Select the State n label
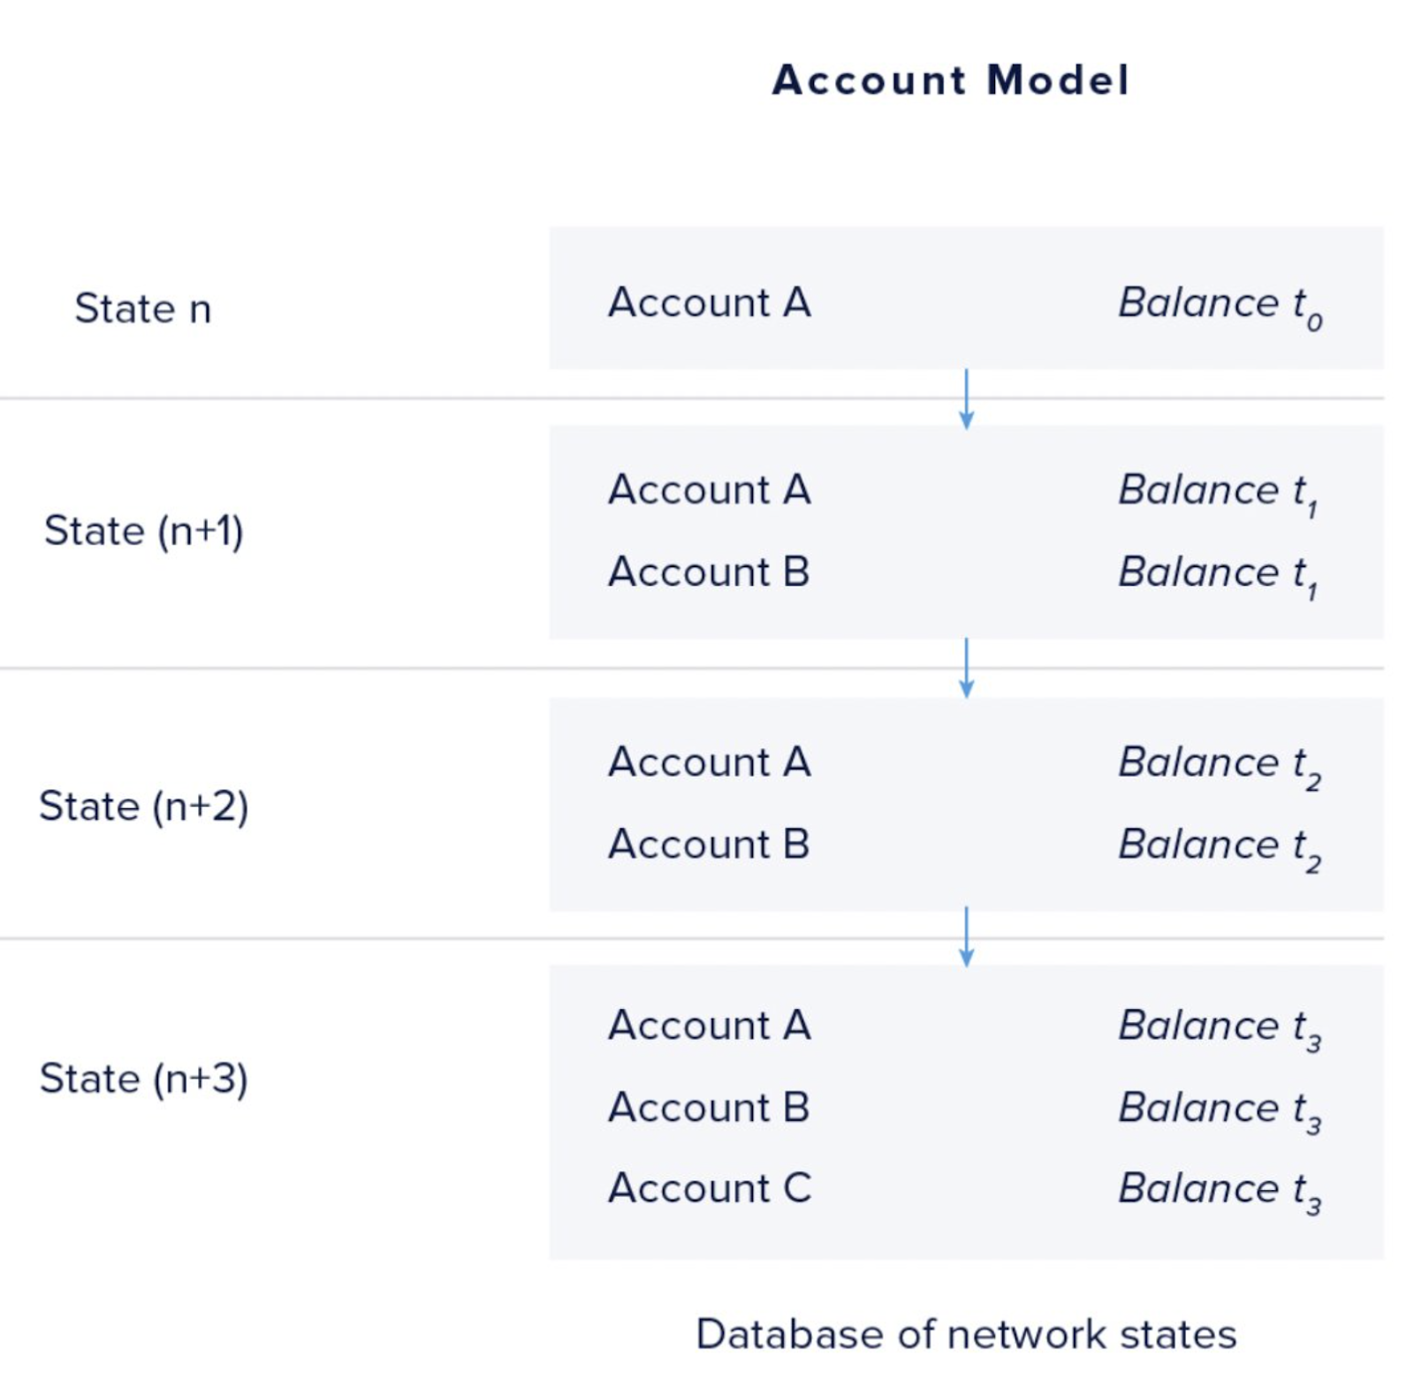The height and width of the screenshot is (1387, 1414). pyautogui.click(x=143, y=308)
